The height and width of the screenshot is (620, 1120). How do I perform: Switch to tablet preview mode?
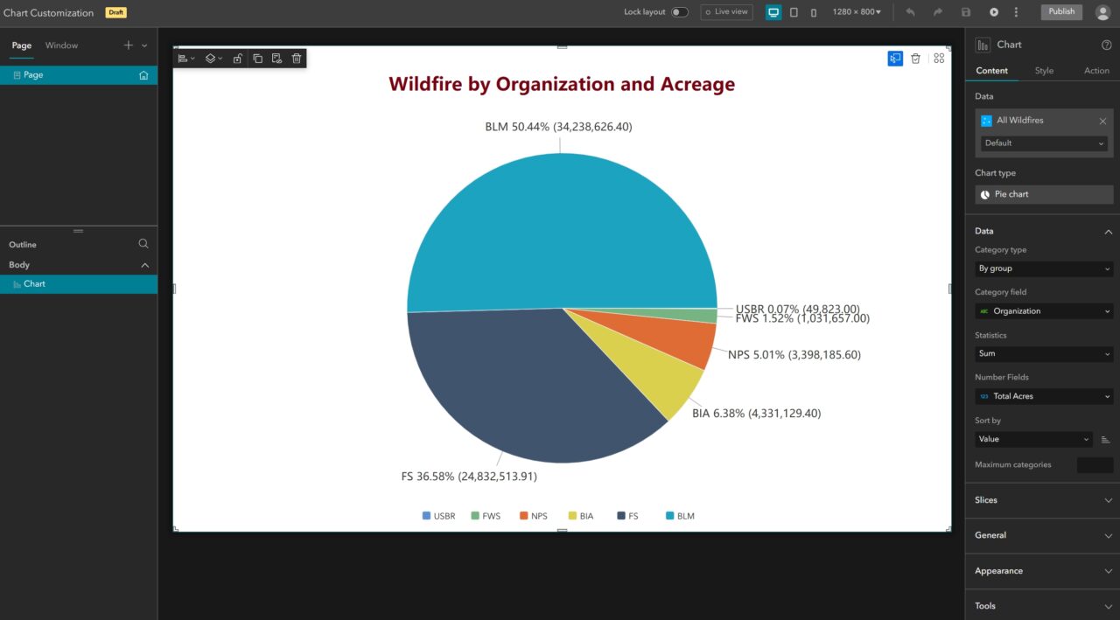click(x=794, y=12)
